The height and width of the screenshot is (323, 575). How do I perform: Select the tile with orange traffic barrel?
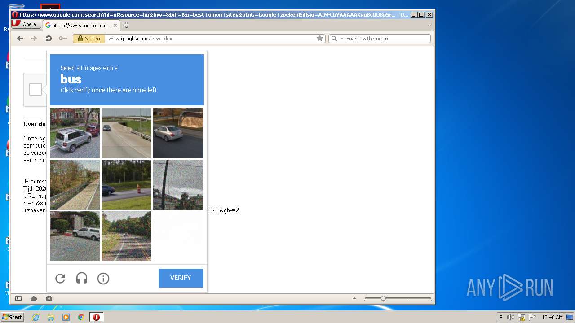(x=126, y=184)
